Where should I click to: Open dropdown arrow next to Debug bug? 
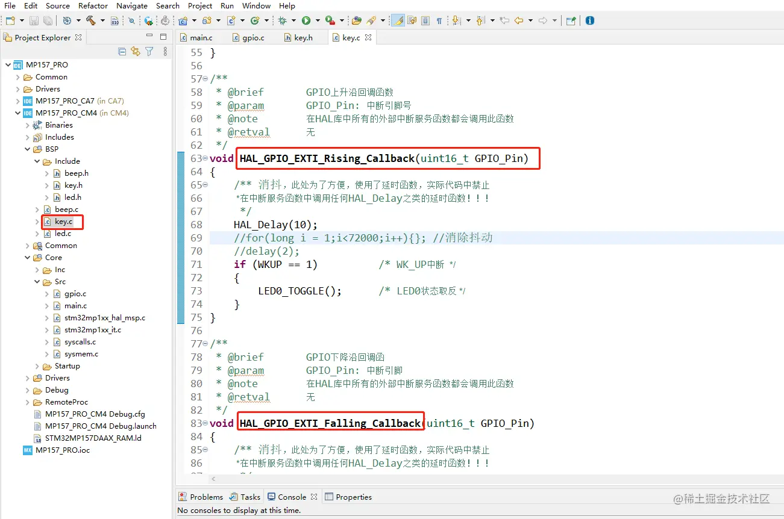pyautogui.click(x=295, y=20)
